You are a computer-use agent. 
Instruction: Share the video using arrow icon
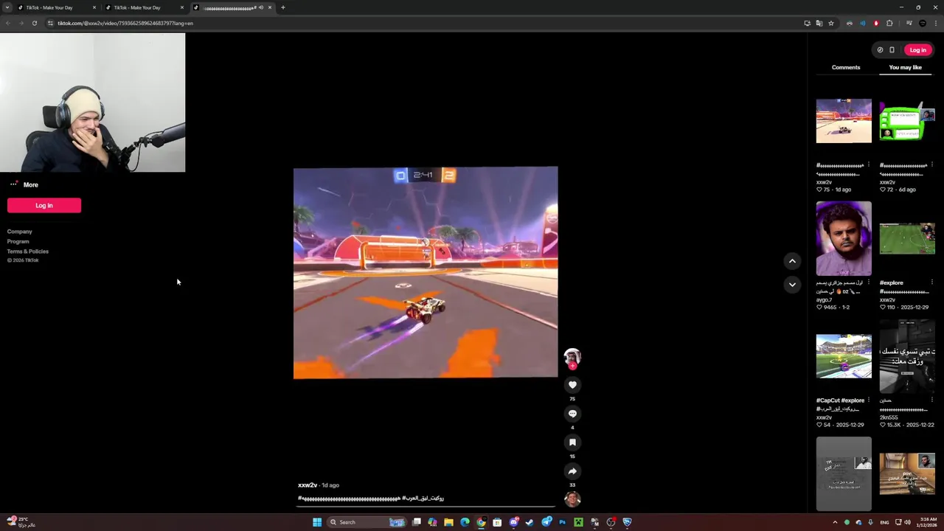click(572, 471)
